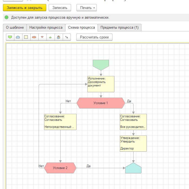This screenshot has height=189, width=189.
Task: Click the Записать и закрыть button
Action: (25, 8)
